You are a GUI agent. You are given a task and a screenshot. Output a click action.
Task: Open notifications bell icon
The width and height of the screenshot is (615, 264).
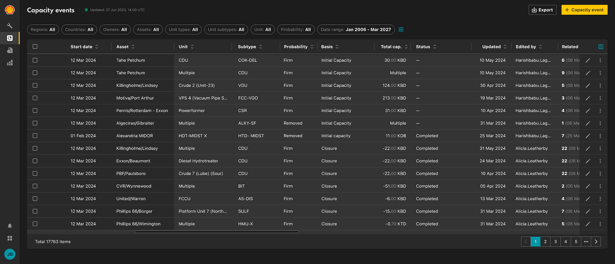pos(10,226)
